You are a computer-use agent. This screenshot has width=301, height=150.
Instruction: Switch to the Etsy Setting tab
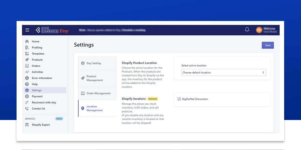coord(97,63)
